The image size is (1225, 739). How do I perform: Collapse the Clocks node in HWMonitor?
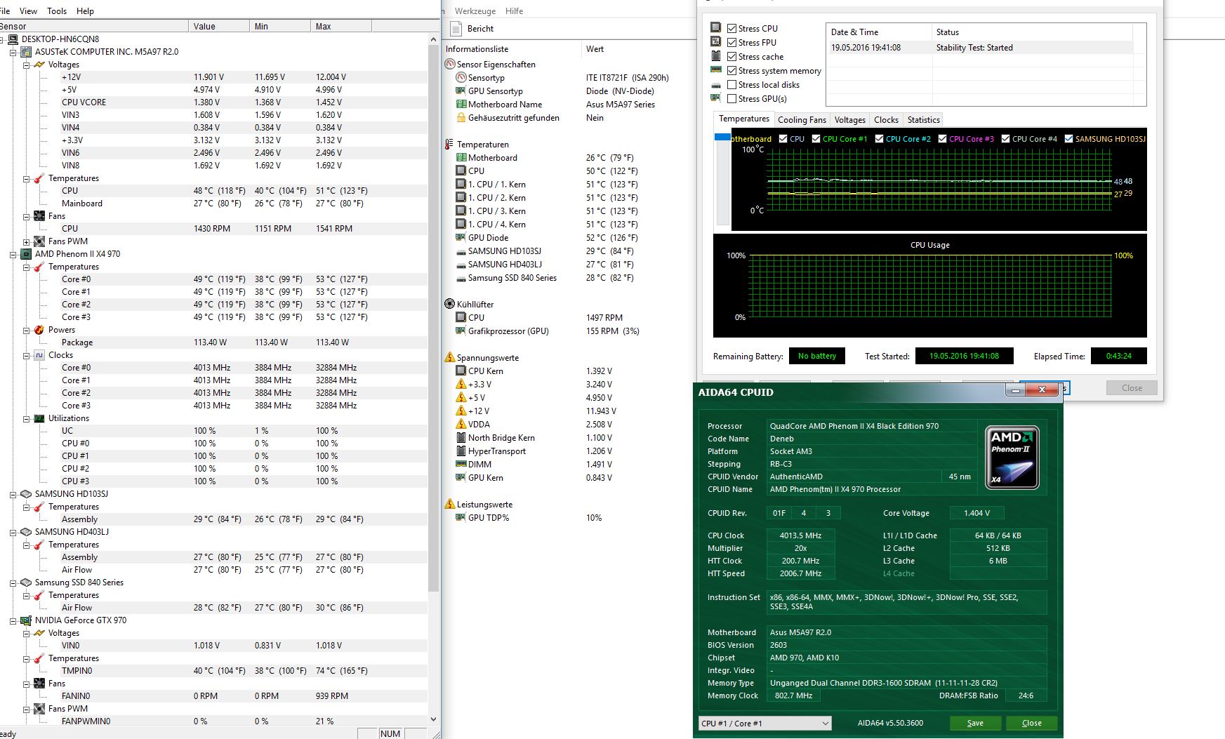tap(26, 355)
